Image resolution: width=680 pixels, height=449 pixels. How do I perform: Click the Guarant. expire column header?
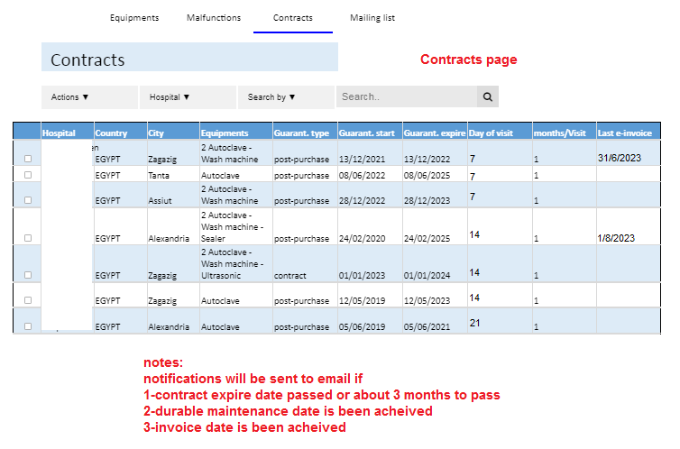[434, 133]
